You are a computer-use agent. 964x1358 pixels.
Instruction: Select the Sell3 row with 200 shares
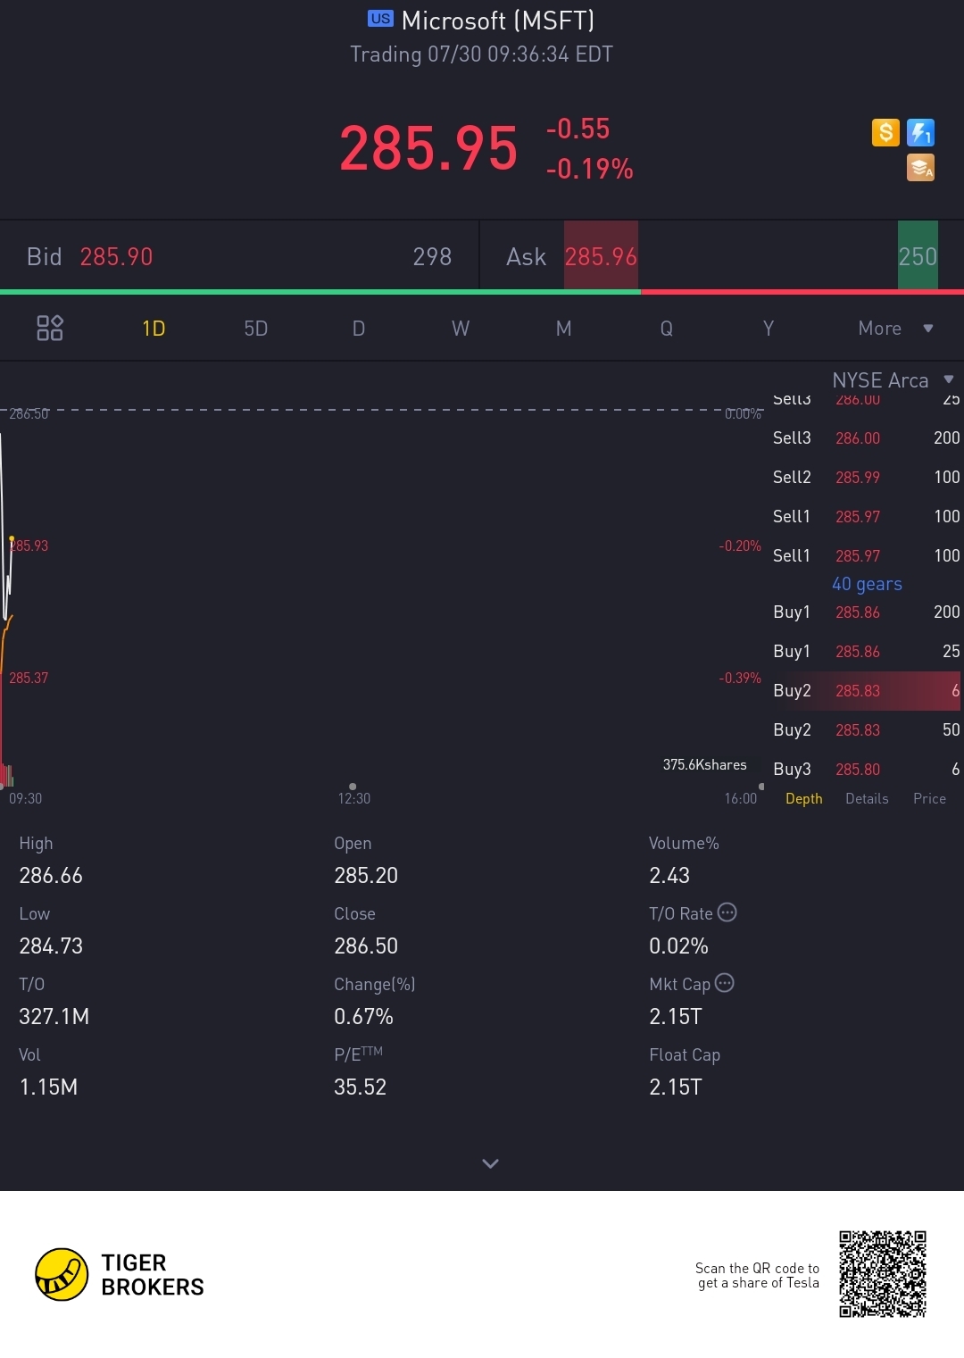tap(866, 437)
